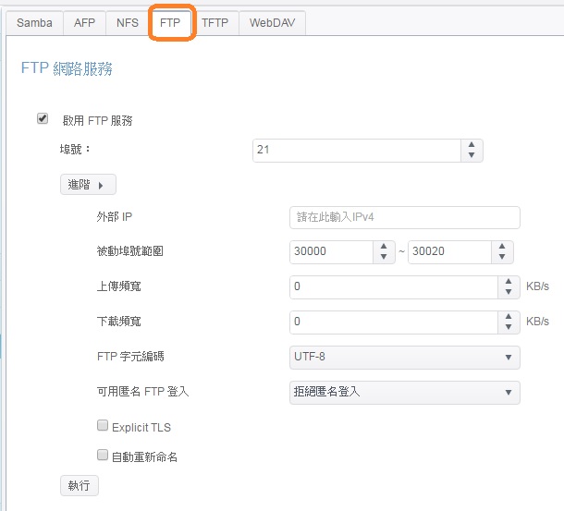Click the 執行 apply button
Screen dimensions: 564x511
(80, 486)
